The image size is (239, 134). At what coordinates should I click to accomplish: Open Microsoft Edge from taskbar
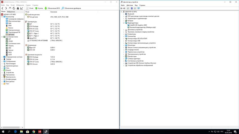(16, 132)
